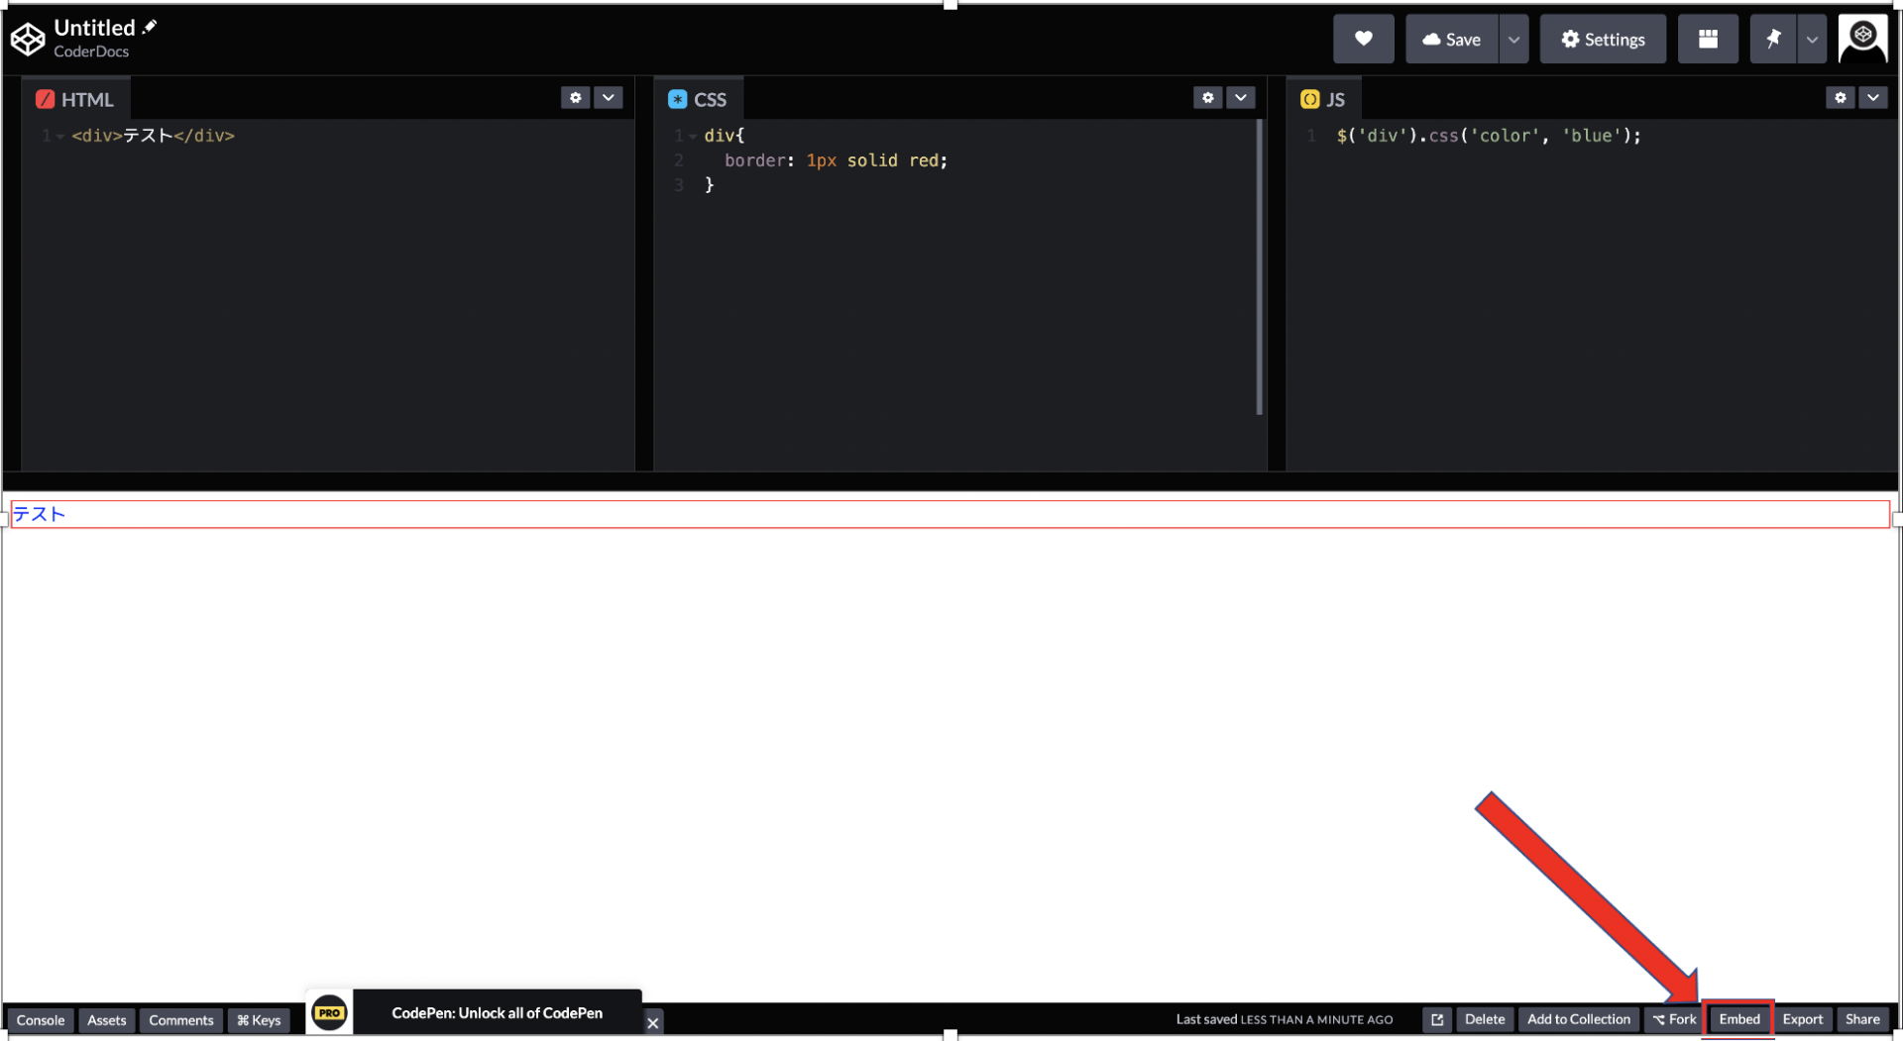
Task: Click the pin icon in header
Action: 1772,40
